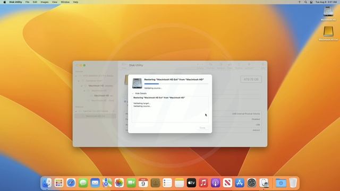Open Finder from the Dock
The width and height of the screenshot is (340, 191).
47,183
